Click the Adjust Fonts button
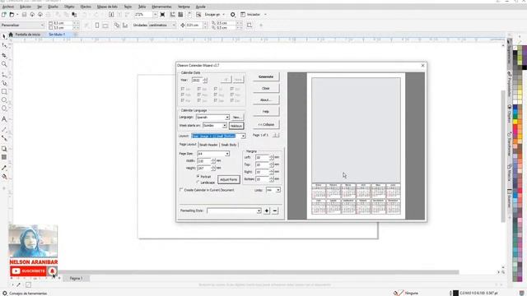This screenshot has height=296, width=527. (229, 179)
